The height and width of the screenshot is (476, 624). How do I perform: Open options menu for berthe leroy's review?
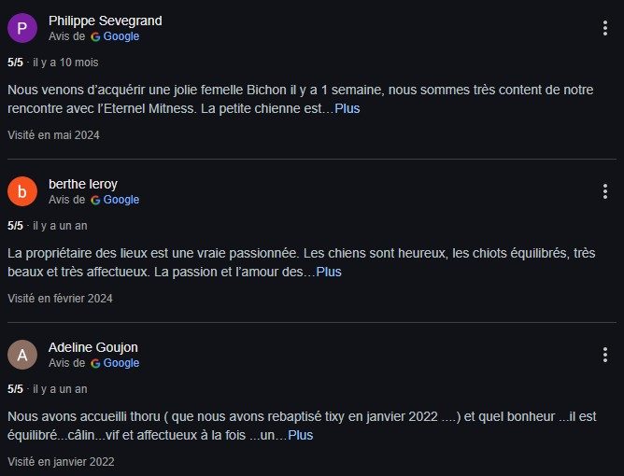[x=605, y=191]
